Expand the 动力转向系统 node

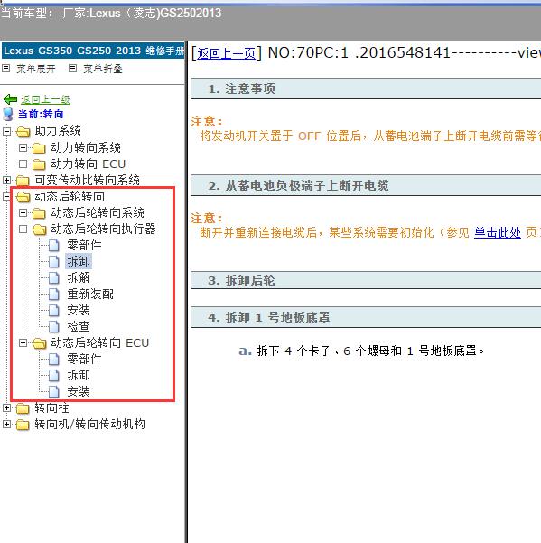[x=23, y=148]
